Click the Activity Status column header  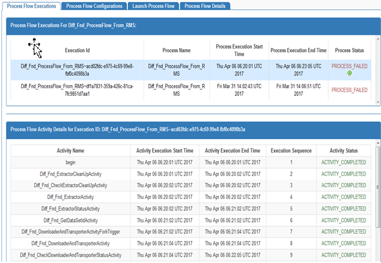(x=344, y=150)
